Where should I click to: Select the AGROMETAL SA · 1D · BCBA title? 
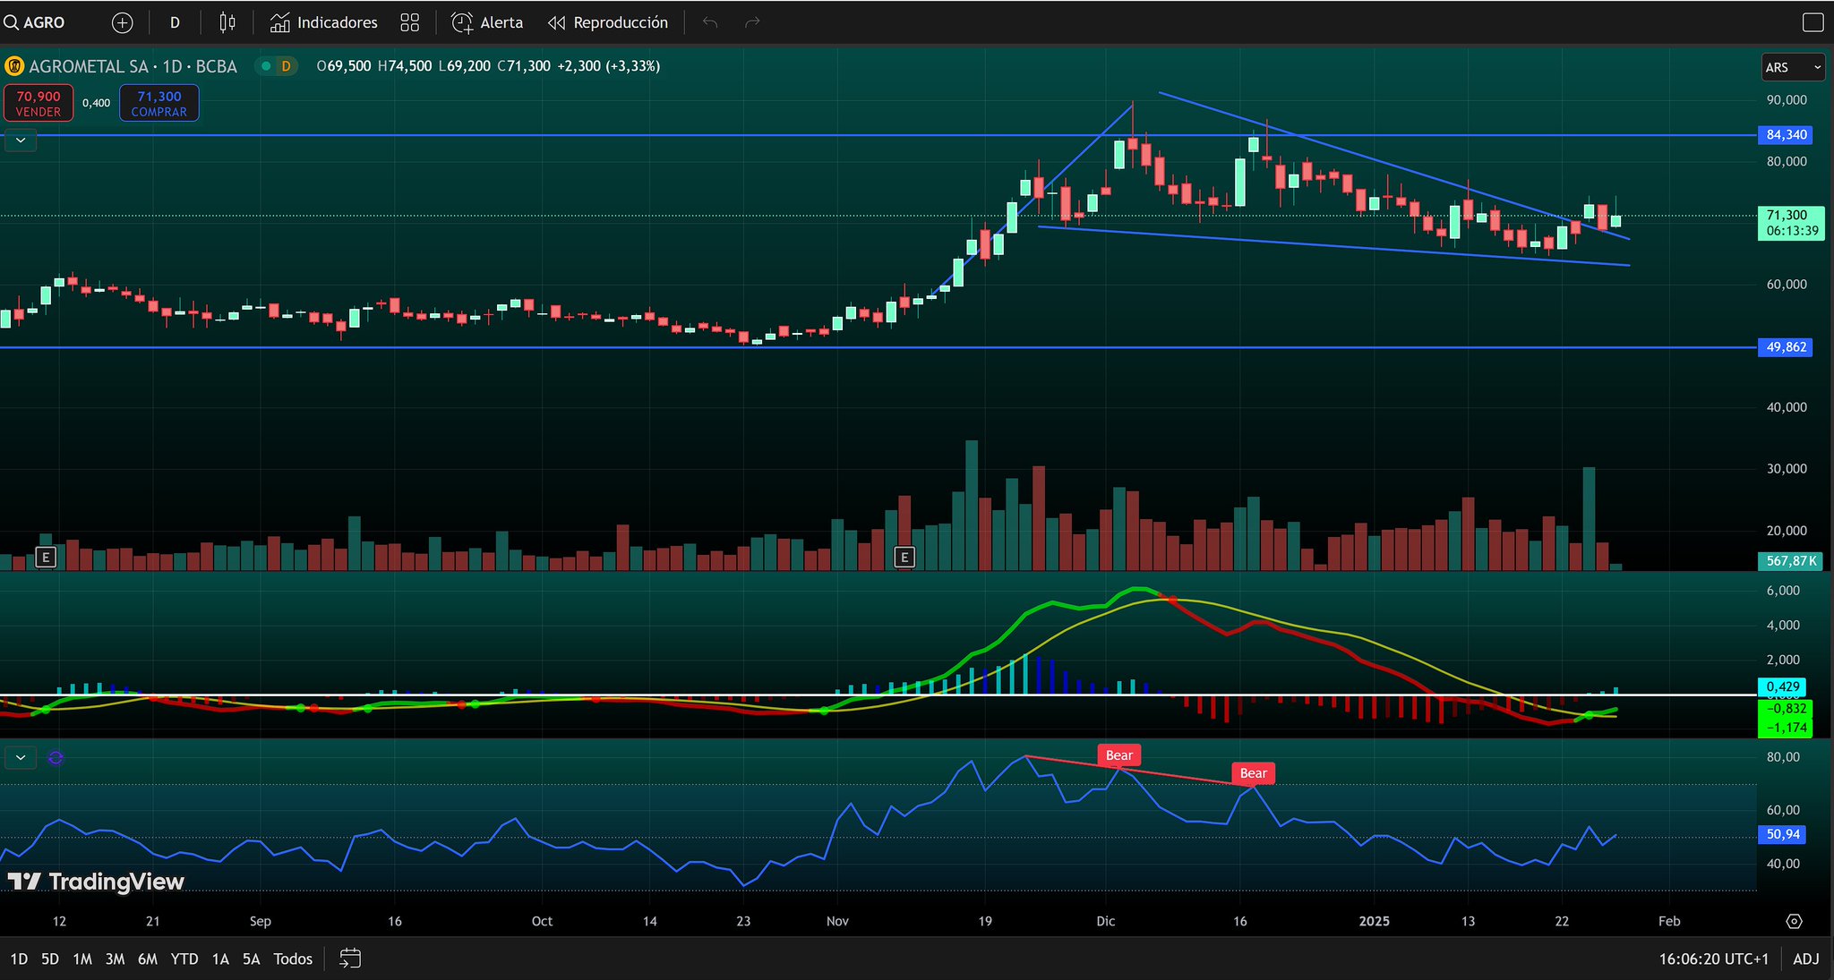133,66
